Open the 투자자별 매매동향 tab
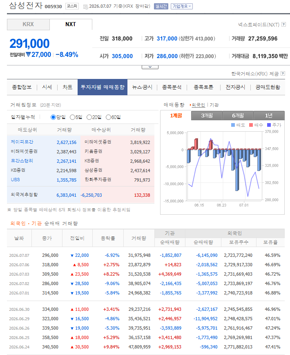This screenshot has height=355, width=290. point(103,88)
